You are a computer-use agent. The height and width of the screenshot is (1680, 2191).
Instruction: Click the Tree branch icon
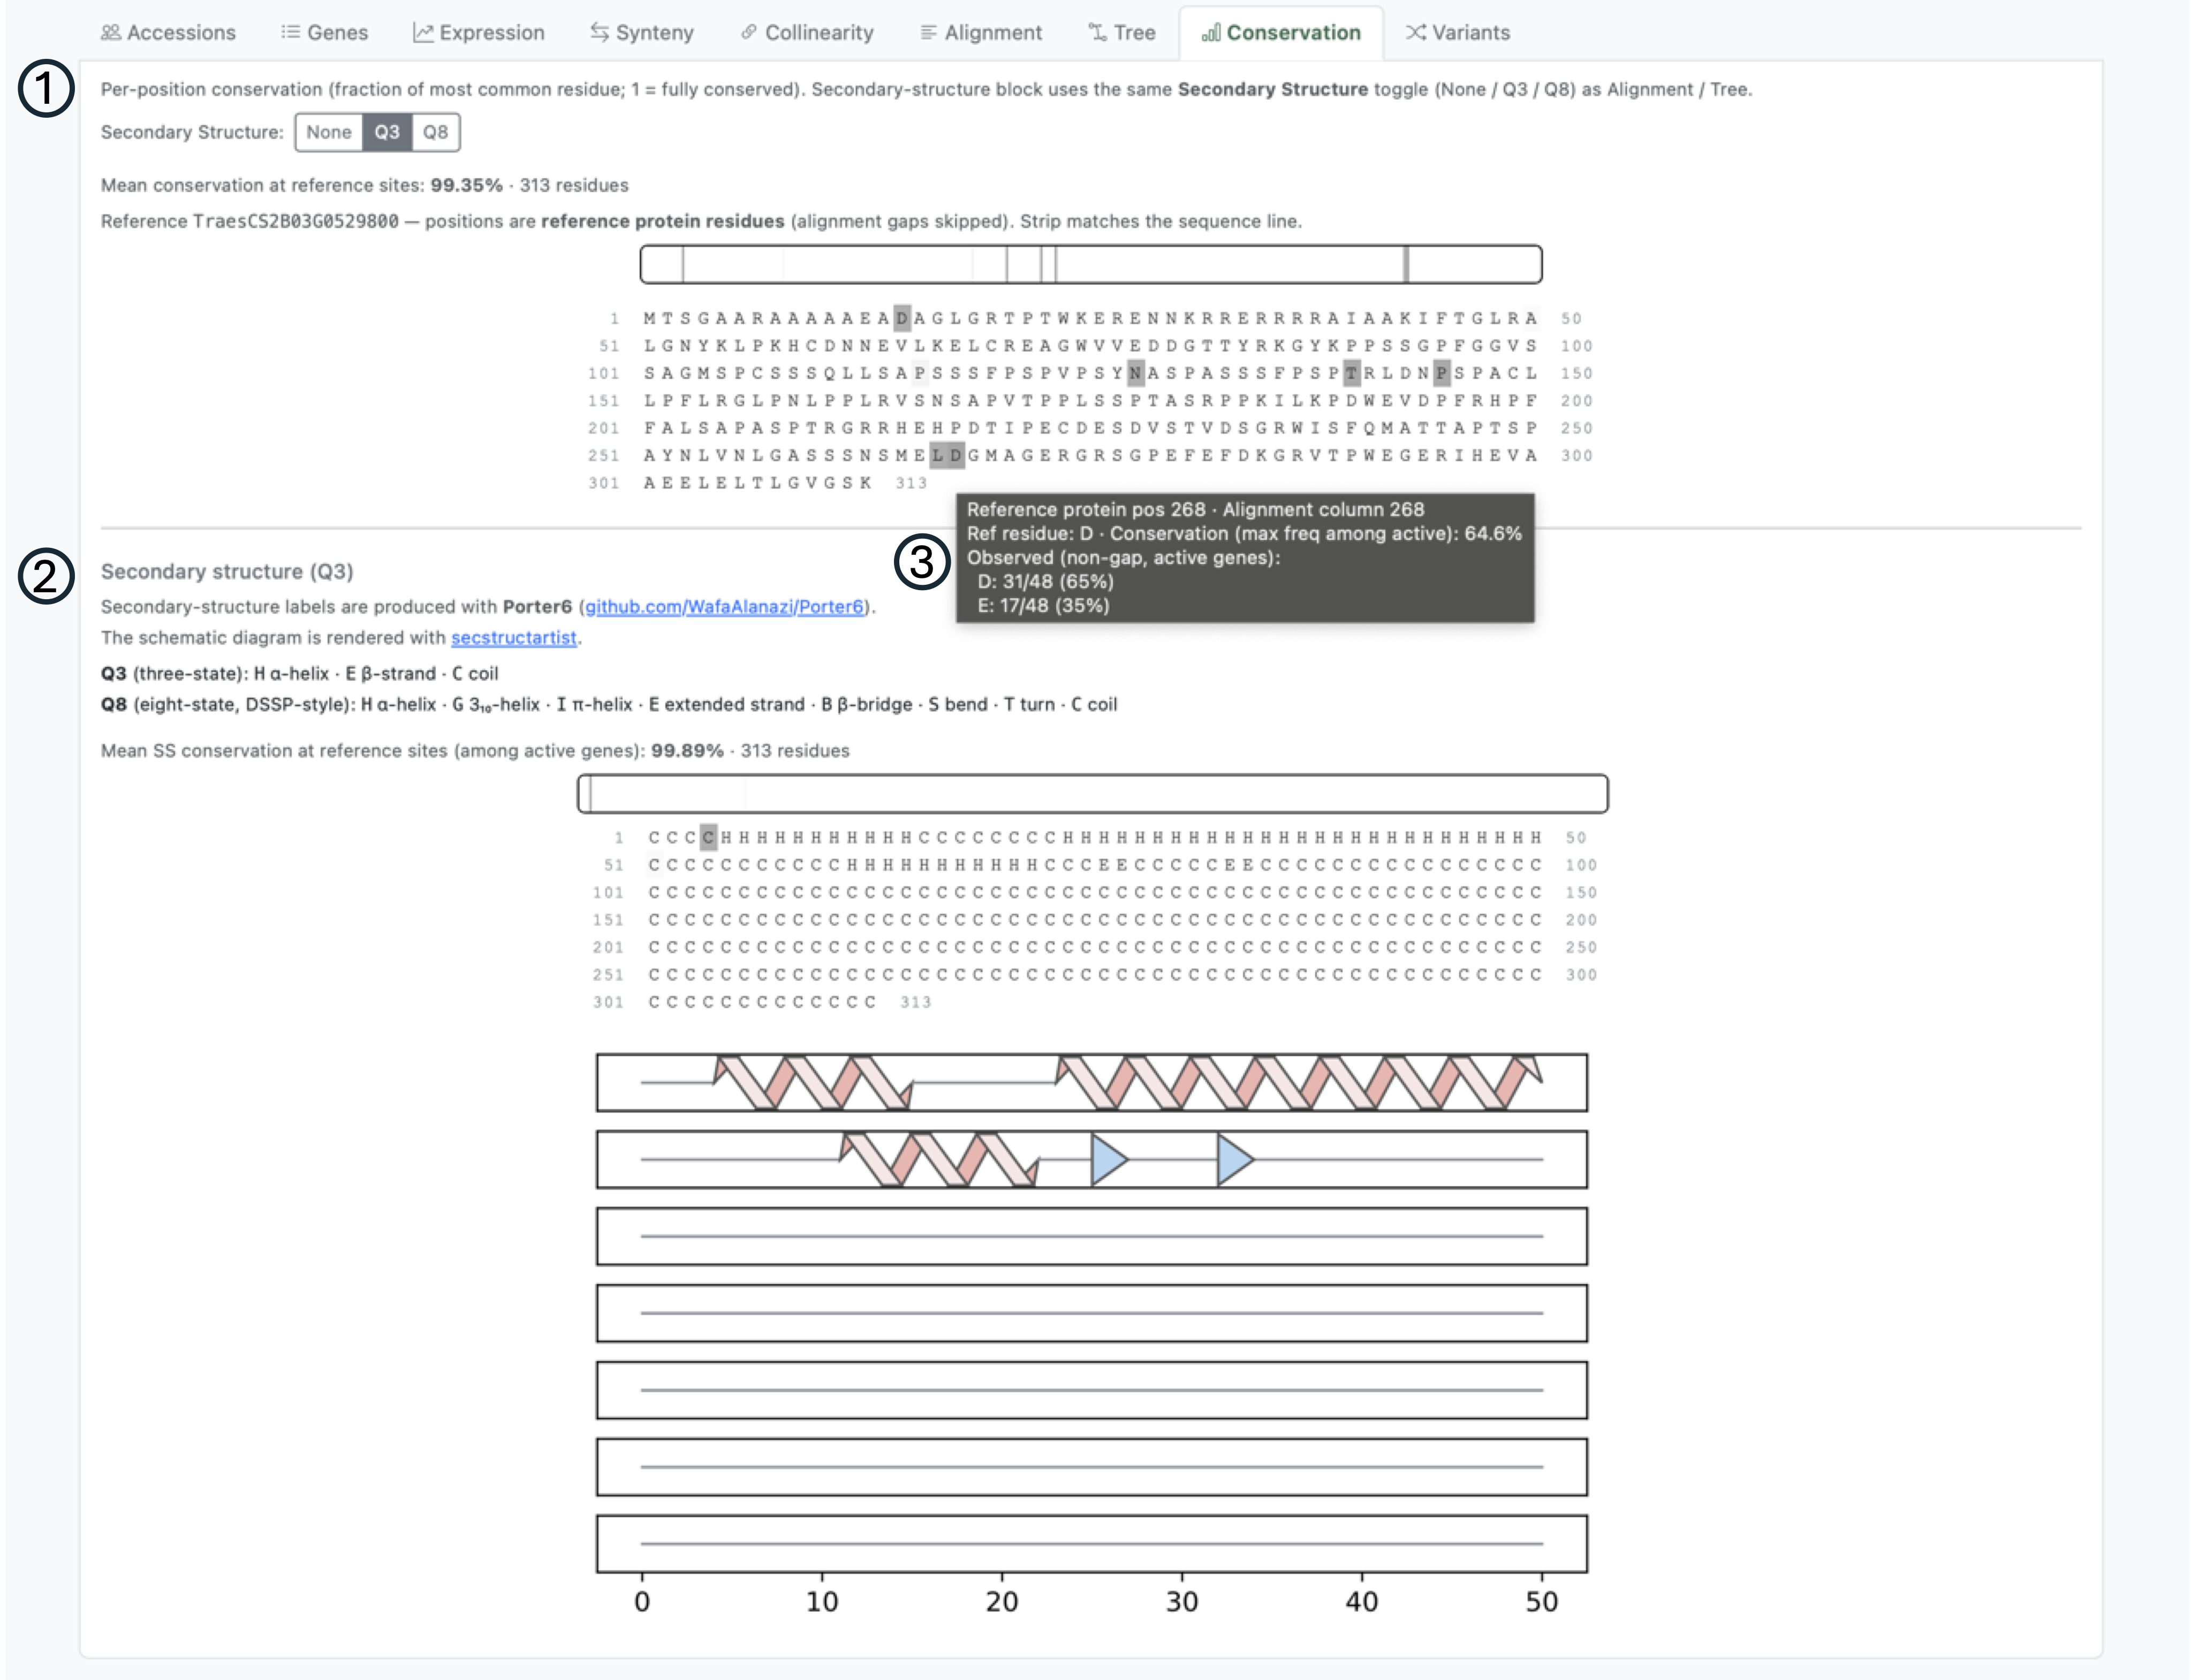tap(1097, 33)
